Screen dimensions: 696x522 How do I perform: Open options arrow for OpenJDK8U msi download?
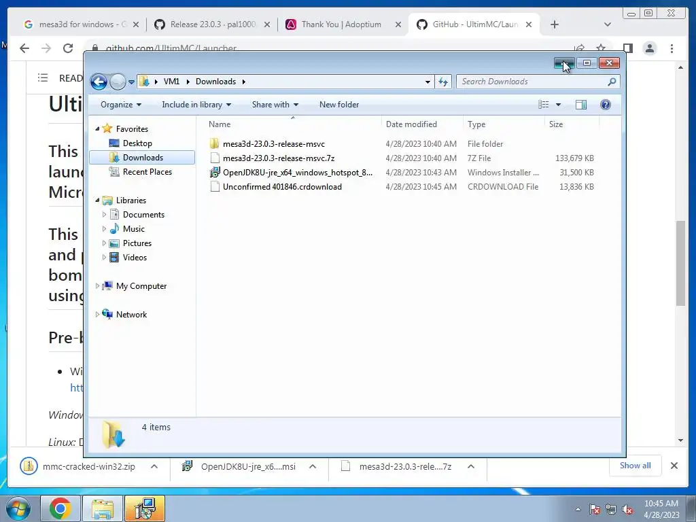[313, 466]
